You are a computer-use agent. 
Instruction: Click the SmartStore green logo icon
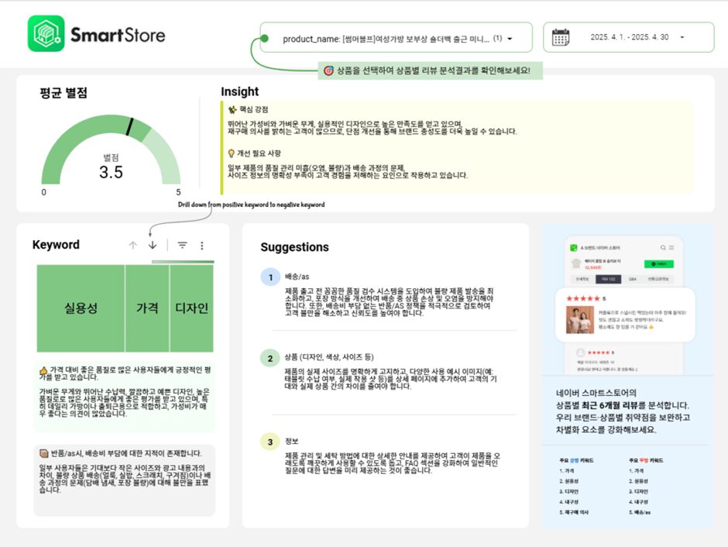[x=46, y=34]
